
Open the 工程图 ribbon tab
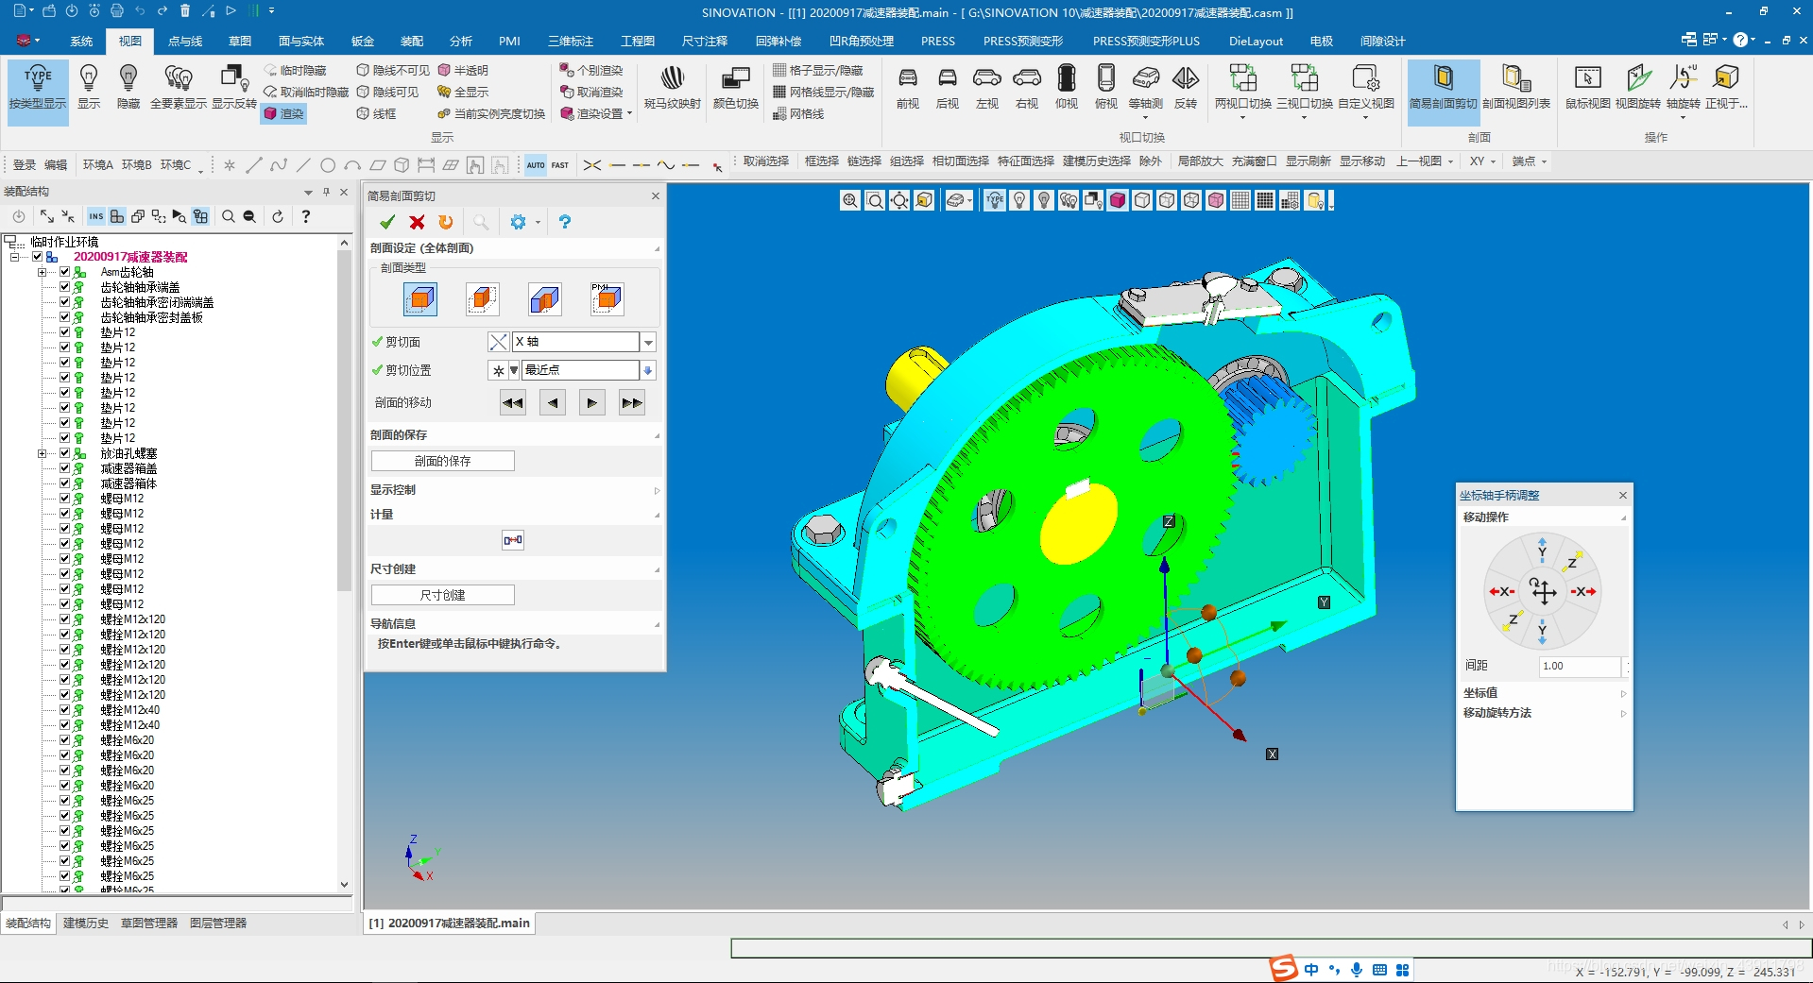pyautogui.click(x=638, y=42)
